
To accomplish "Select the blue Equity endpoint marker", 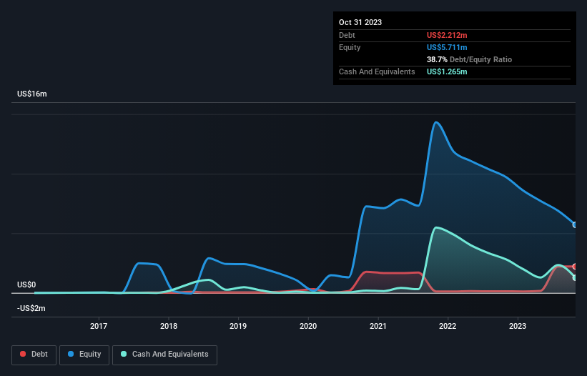I will pos(575,225).
